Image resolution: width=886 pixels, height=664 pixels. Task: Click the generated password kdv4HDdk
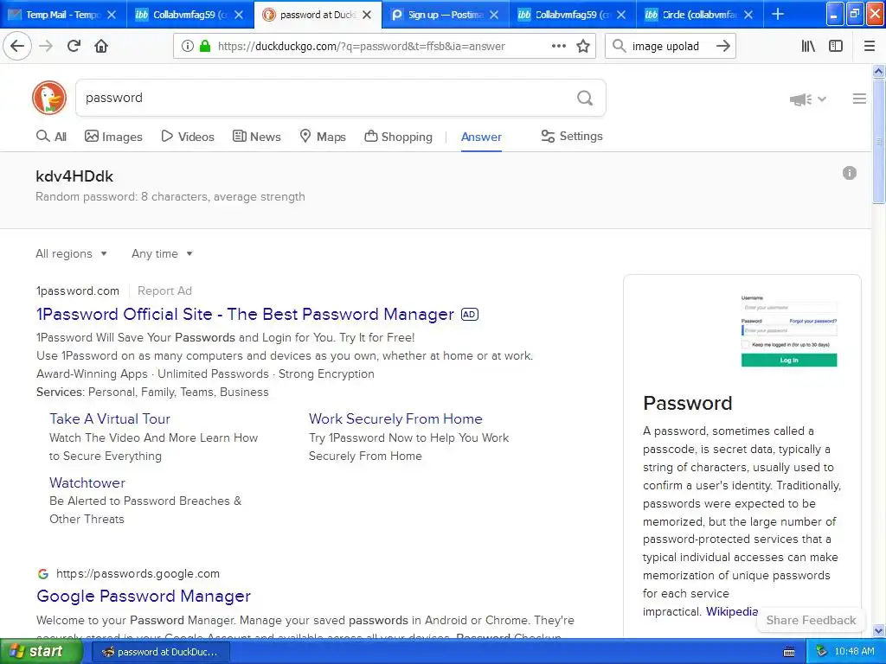[x=74, y=176]
